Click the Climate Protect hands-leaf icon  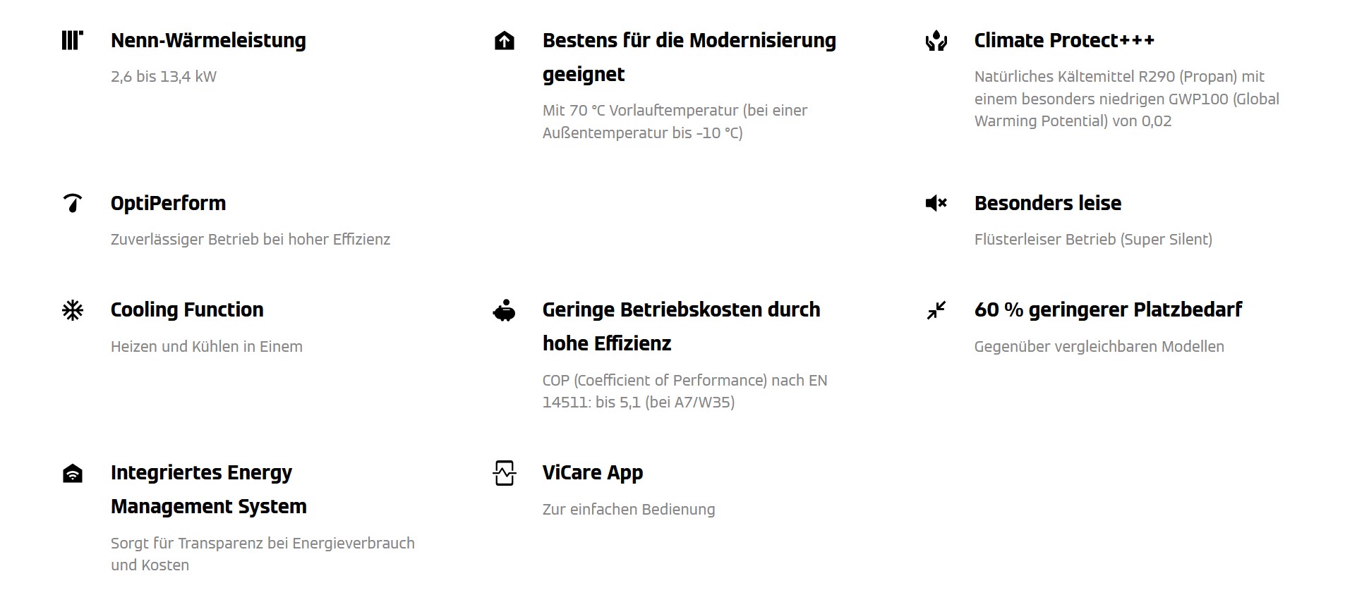coord(936,40)
